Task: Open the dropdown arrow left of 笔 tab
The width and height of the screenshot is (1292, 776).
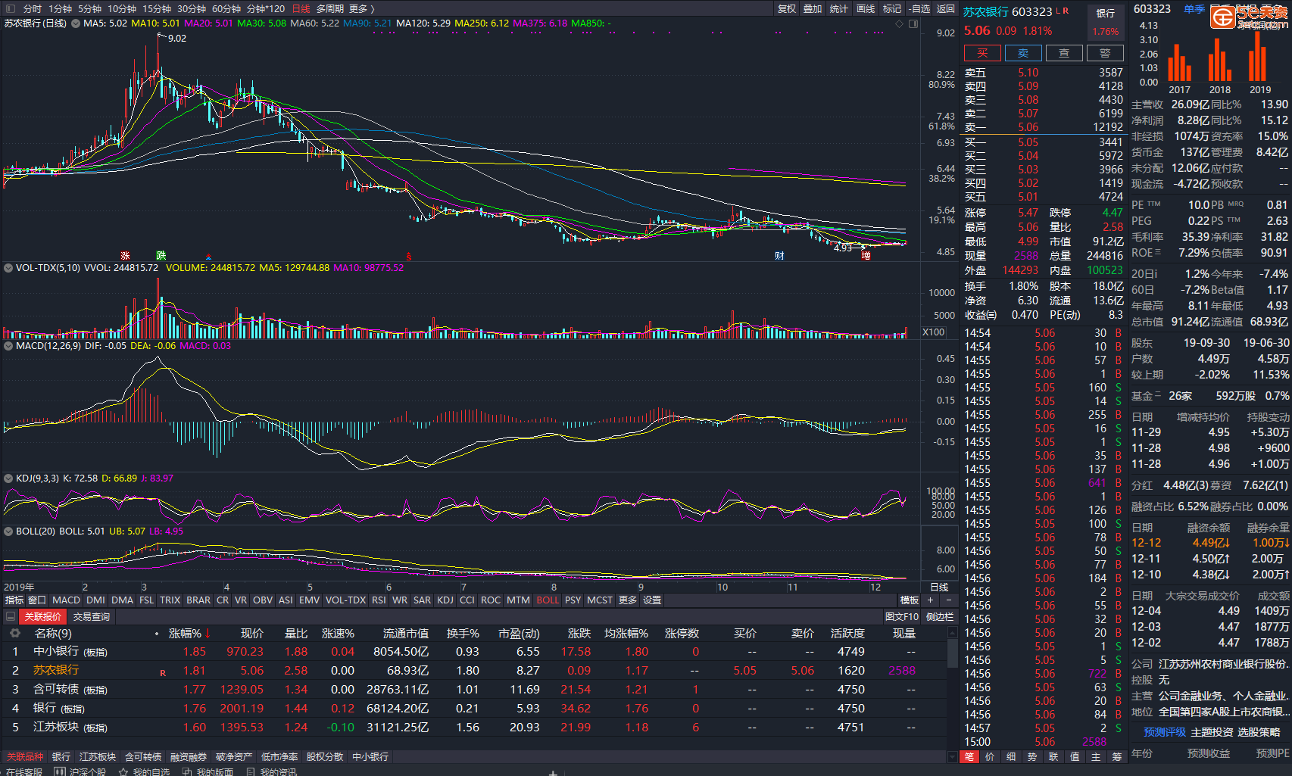Action: (x=953, y=757)
